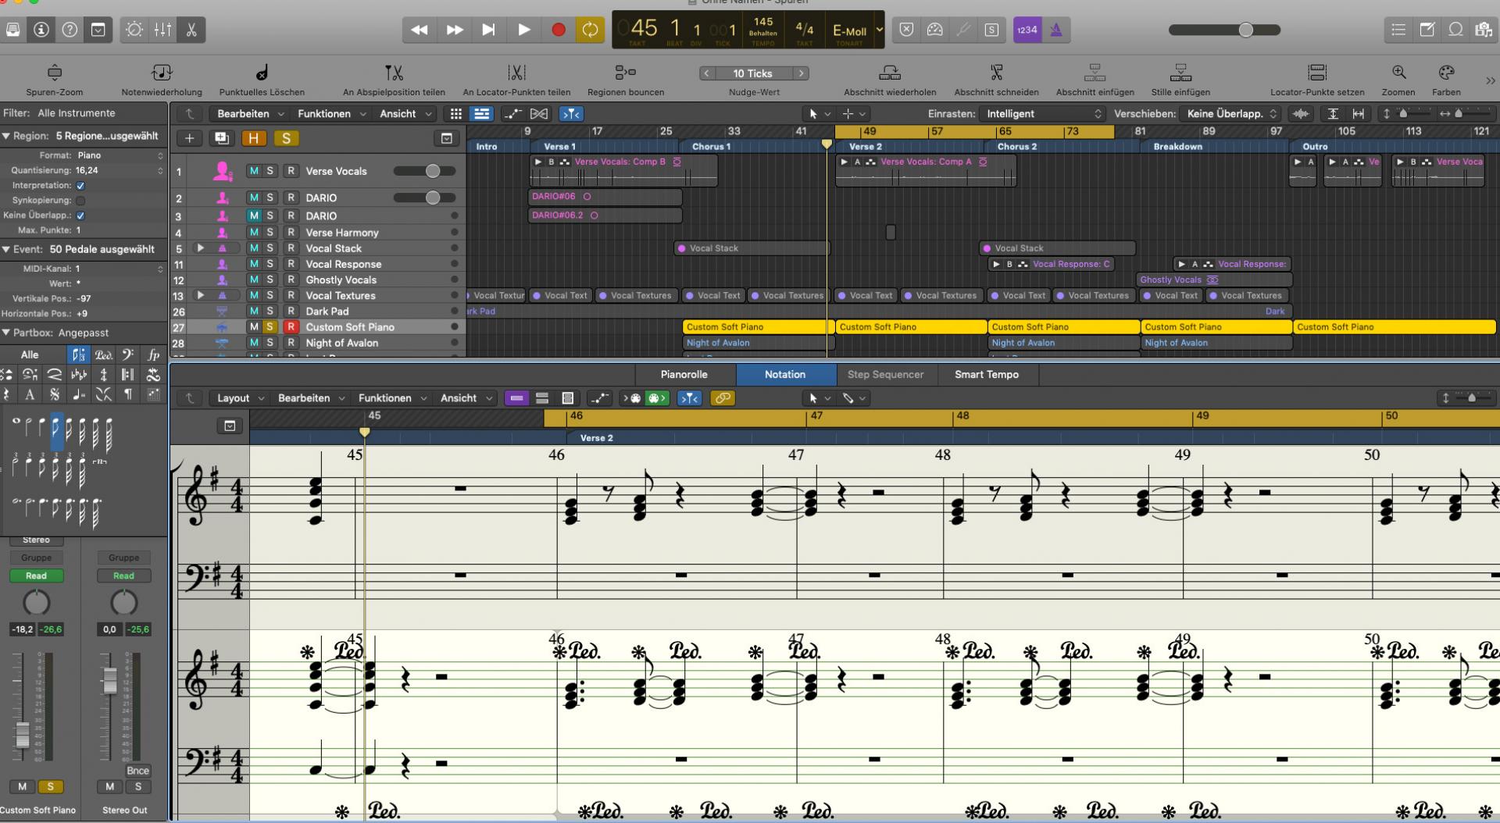Viewport: 1500px width, 823px height.
Task: Switch to the Step Sequencer tab
Action: pyautogui.click(x=885, y=375)
